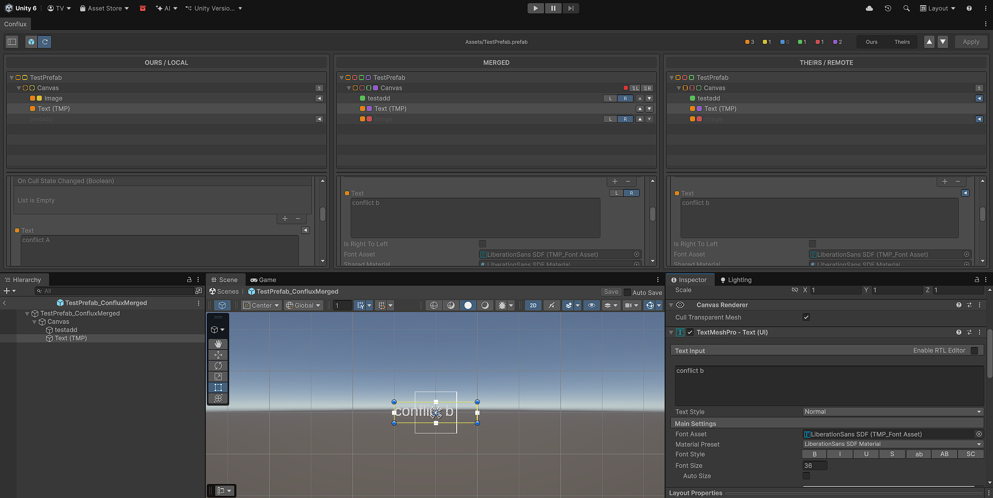Click the snap increment icon in Scene toolbar
Screen dimensions: 993x498
coord(382,305)
